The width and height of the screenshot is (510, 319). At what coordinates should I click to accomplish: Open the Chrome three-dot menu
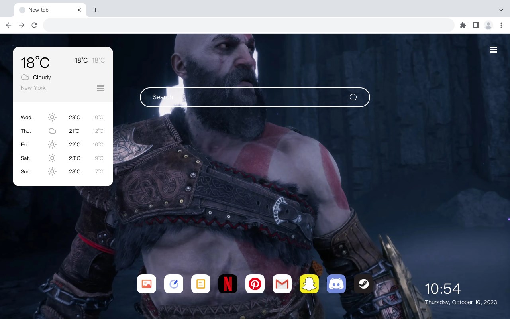point(501,25)
